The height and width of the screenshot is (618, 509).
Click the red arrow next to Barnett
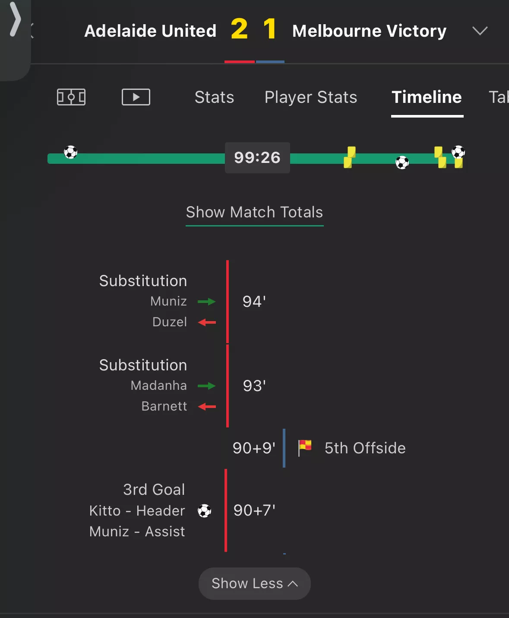(207, 407)
